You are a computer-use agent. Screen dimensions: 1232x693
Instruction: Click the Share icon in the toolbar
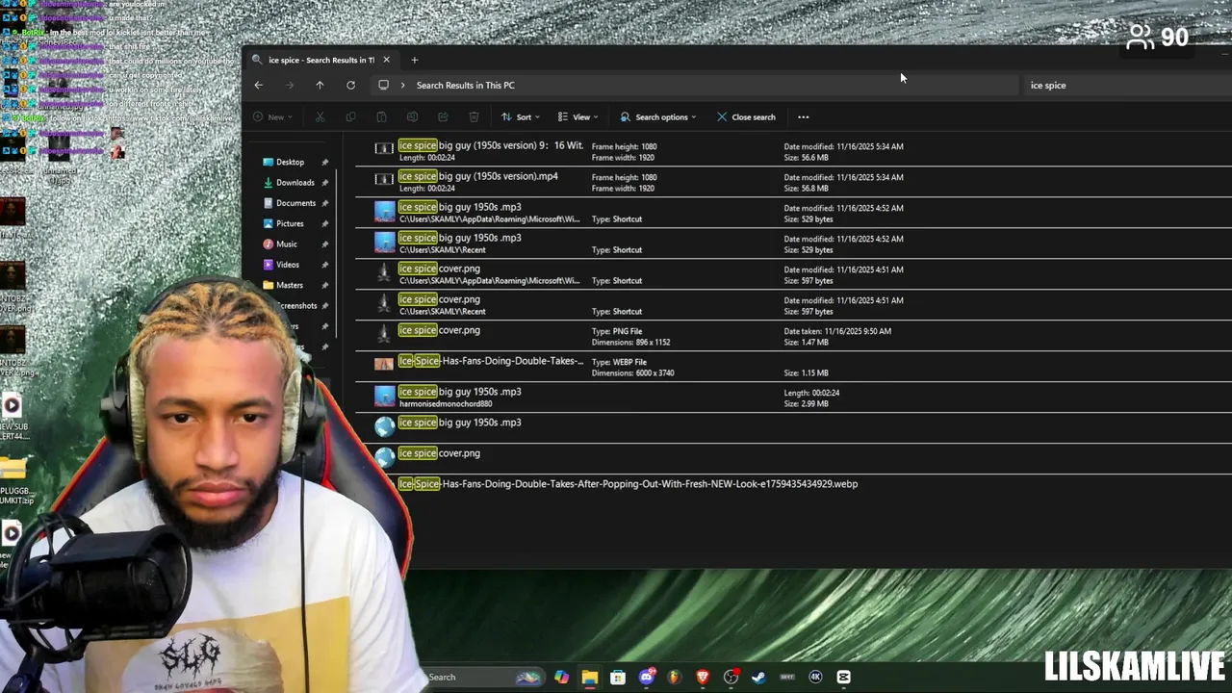click(x=443, y=117)
